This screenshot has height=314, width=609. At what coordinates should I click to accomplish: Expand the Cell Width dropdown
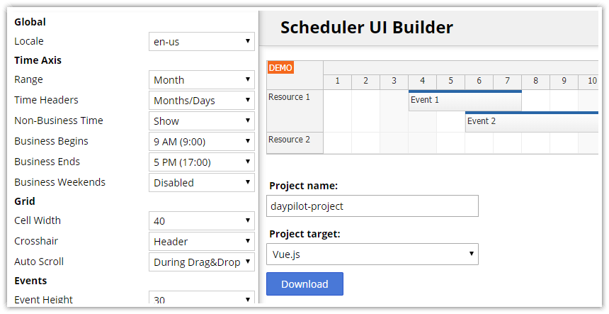pos(202,221)
